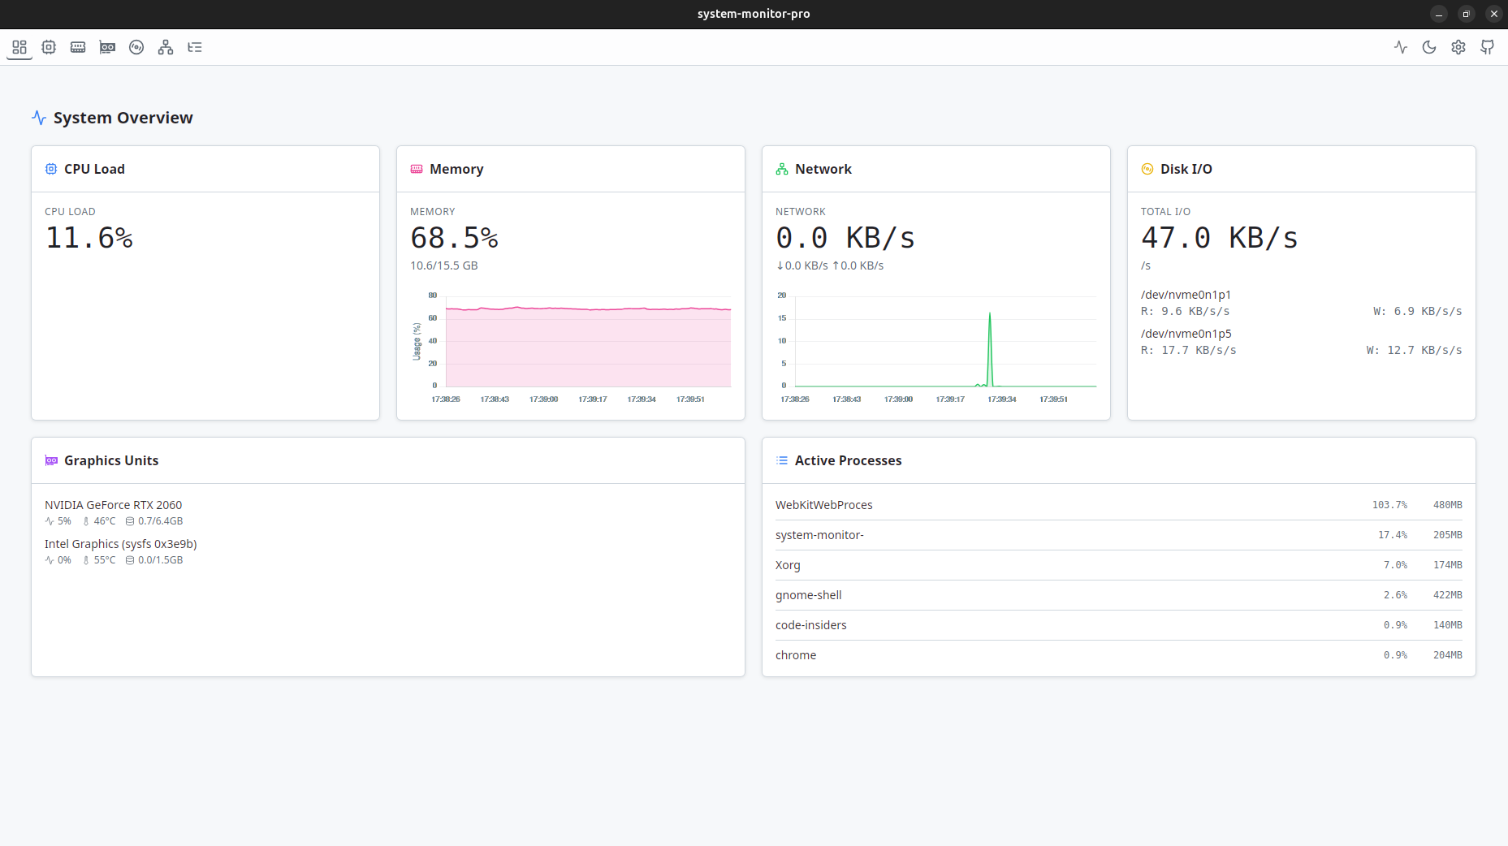Select the GPU graphics card view

pyautogui.click(x=107, y=47)
